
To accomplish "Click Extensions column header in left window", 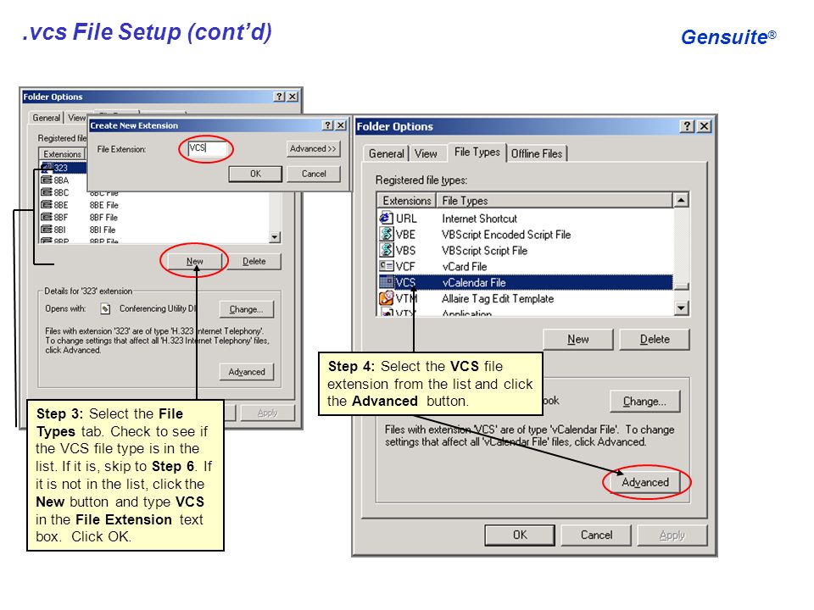I will point(62,154).
